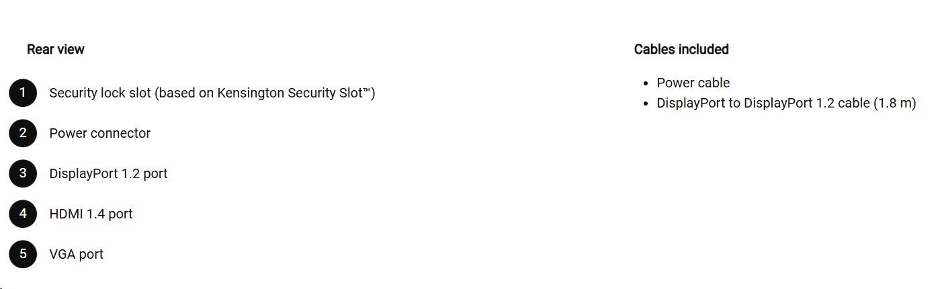Click the Power connector label
The height and width of the screenshot is (289, 942).
[x=99, y=133]
